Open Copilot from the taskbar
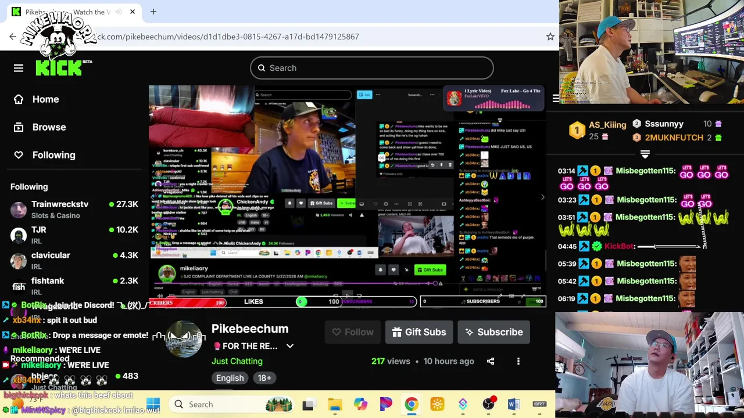The height and width of the screenshot is (418, 744). (360, 404)
